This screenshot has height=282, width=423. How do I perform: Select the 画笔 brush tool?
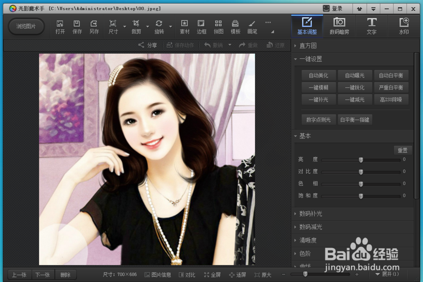coord(252,27)
